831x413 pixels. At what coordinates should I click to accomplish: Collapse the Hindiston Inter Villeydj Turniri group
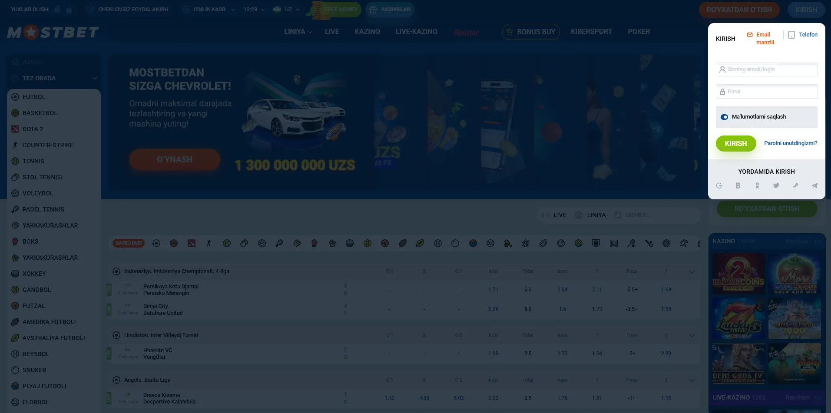692,335
